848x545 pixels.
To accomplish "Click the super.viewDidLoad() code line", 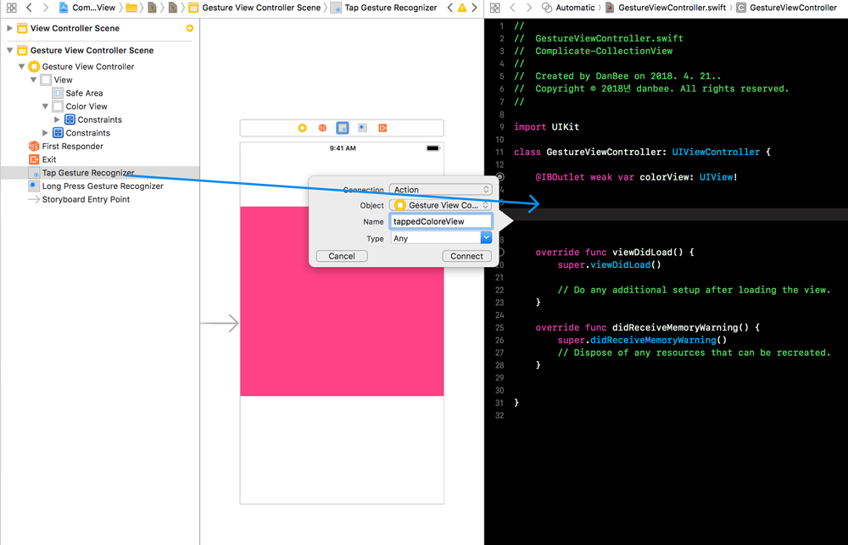I will [610, 265].
